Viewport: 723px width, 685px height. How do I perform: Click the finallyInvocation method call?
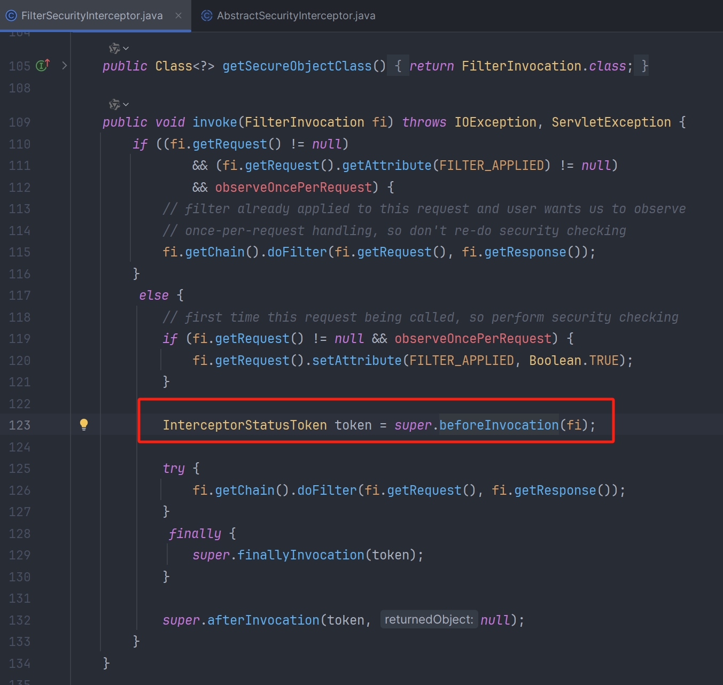point(300,555)
